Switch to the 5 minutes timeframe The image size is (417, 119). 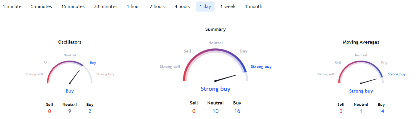(41, 7)
